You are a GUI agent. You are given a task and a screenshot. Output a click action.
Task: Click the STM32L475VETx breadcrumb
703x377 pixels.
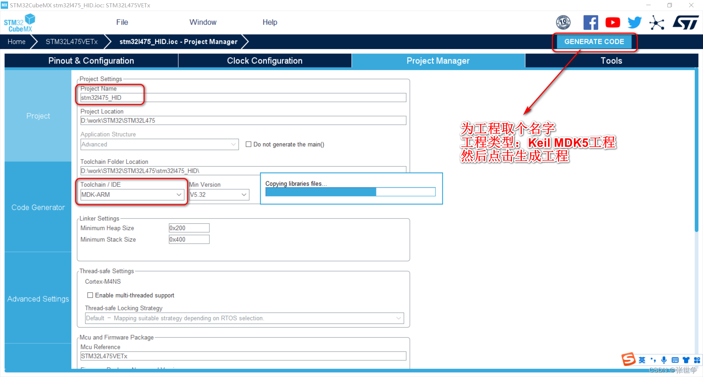coord(72,42)
